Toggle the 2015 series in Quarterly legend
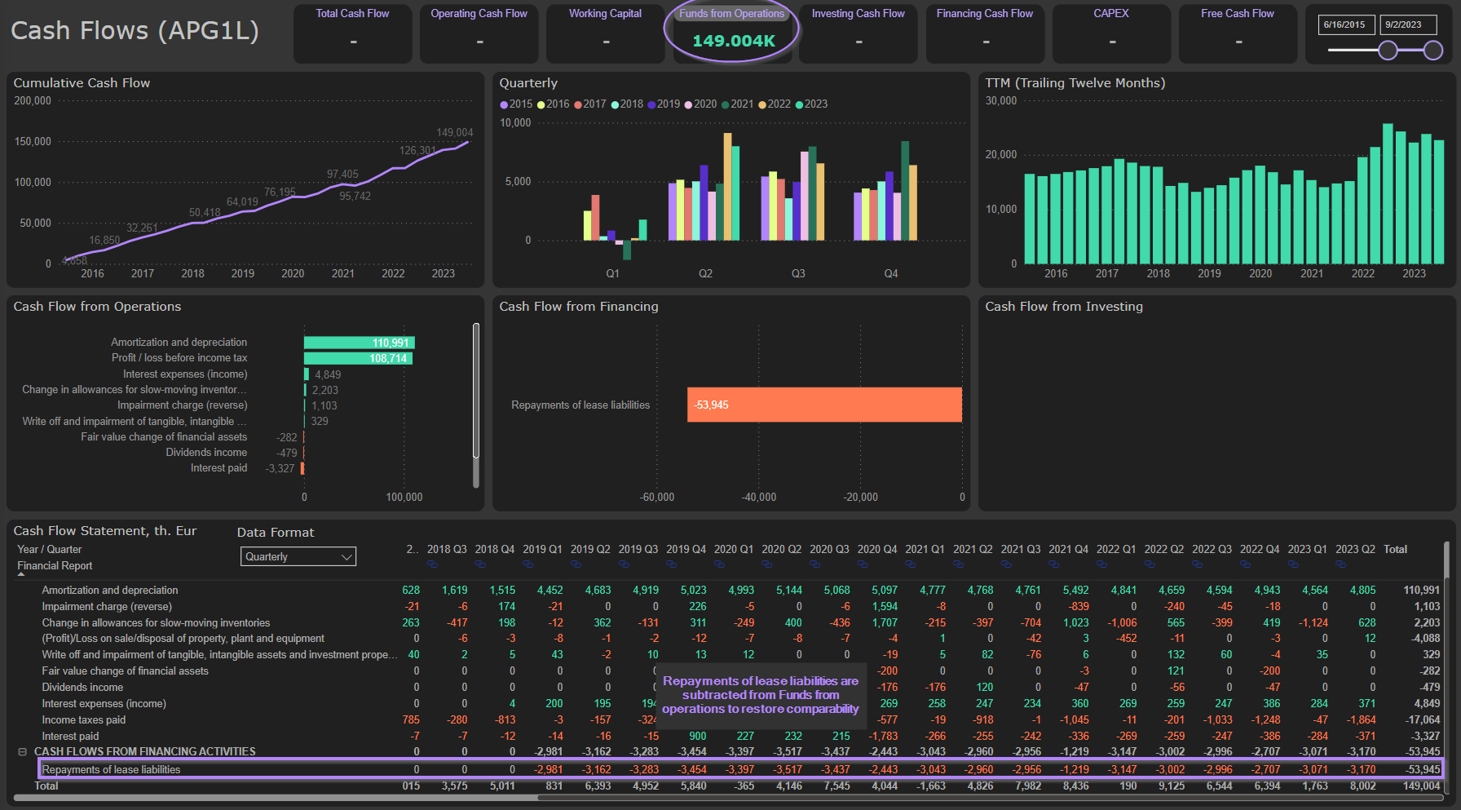 click(516, 104)
